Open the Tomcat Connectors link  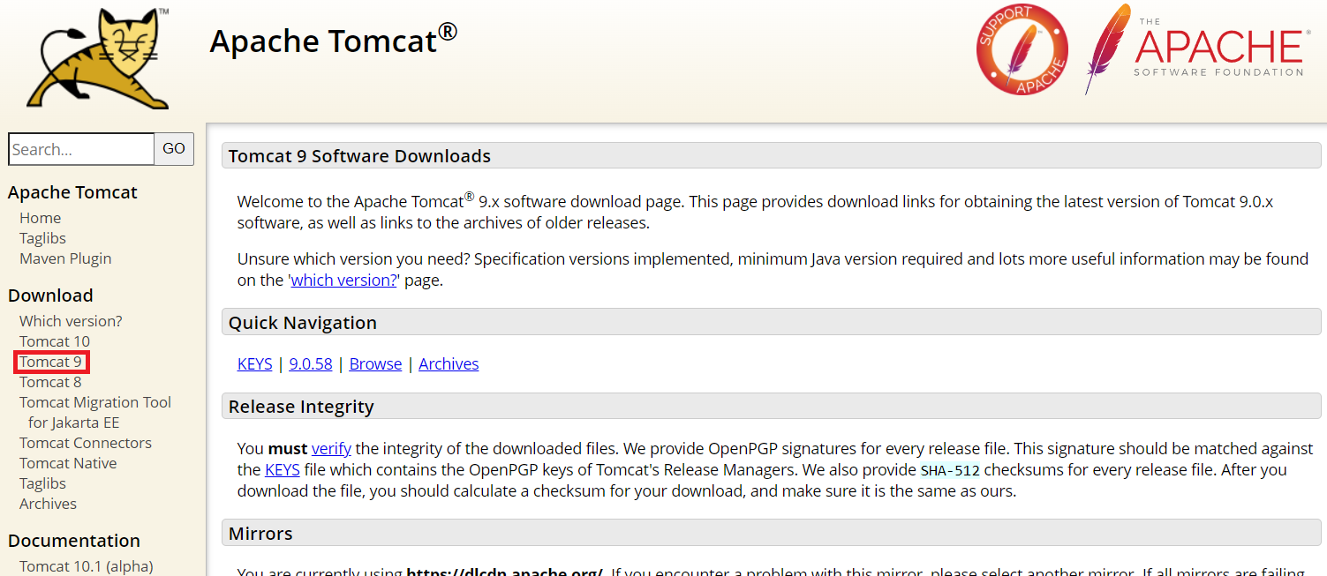coord(86,443)
